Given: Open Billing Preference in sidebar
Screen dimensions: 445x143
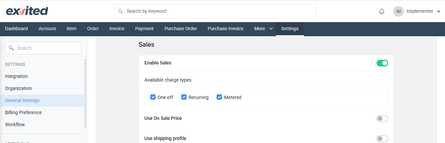Looking at the screenshot, I should (42, 112).
